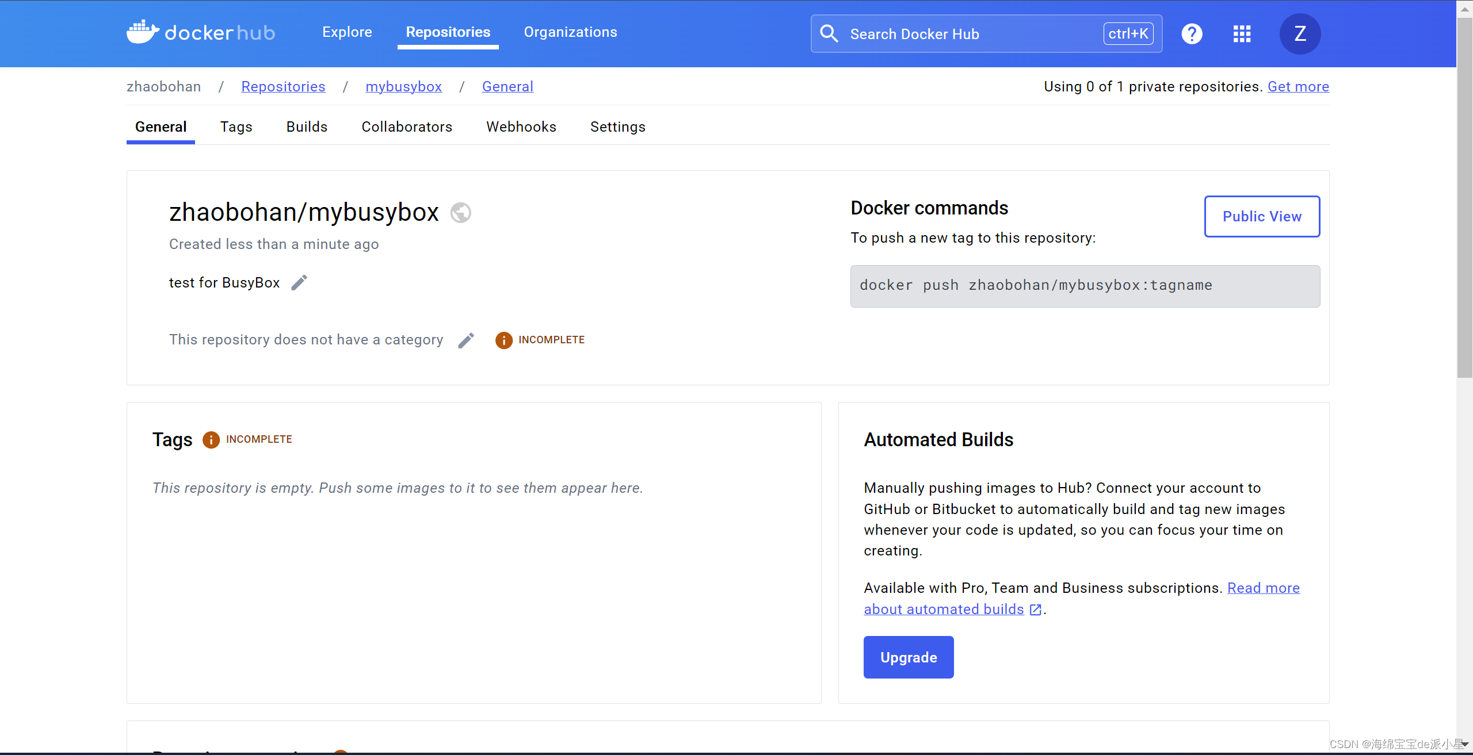Click the 'Docker commands' heading
The image size is (1473, 755).
929,208
